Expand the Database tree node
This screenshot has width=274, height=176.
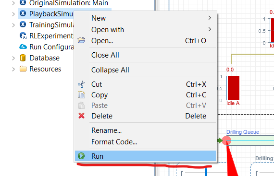coord(13,58)
